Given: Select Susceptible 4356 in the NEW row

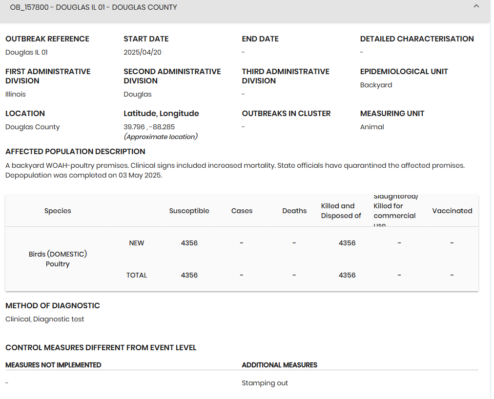Looking at the screenshot, I should tap(189, 243).
